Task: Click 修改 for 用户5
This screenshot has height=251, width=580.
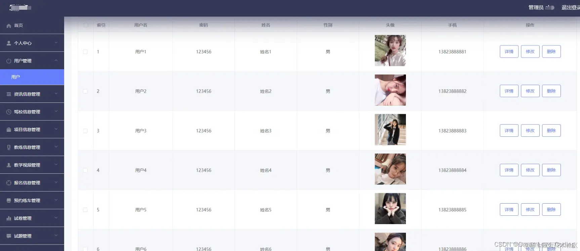Action: [x=530, y=210]
